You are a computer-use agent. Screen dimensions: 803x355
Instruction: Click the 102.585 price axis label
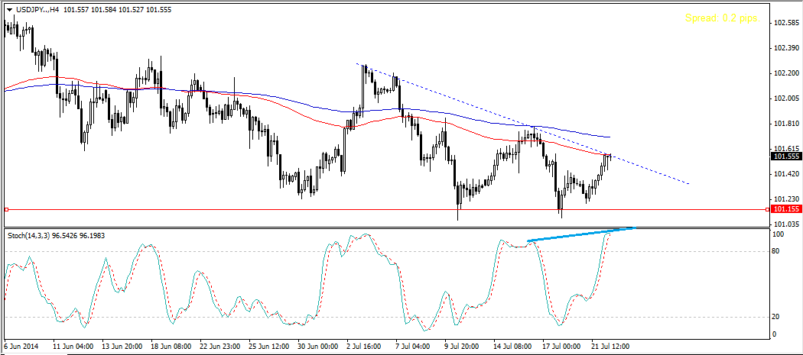785,23
